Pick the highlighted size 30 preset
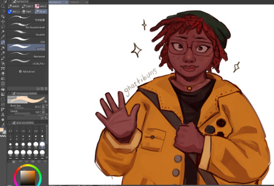Screen dimensions: 274x186 click(42, 145)
